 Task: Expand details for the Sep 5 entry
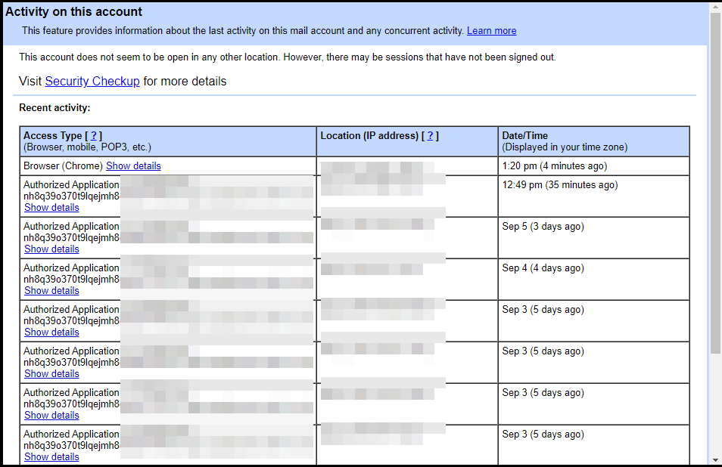point(51,249)
